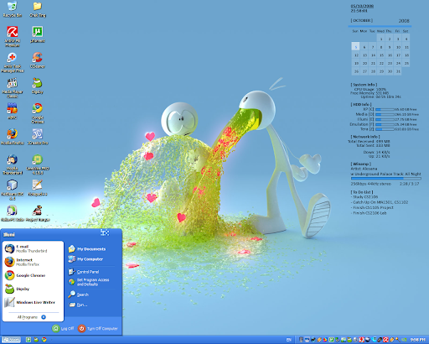
Task: Open Google Chrome desktop shortcut
Action: click(38, 113)
